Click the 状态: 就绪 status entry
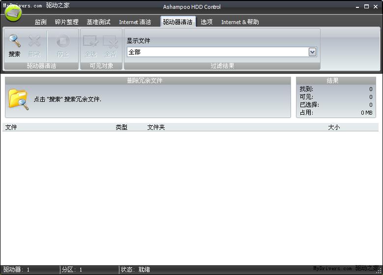This screenshot has width=383, height=275. [135, 270]
